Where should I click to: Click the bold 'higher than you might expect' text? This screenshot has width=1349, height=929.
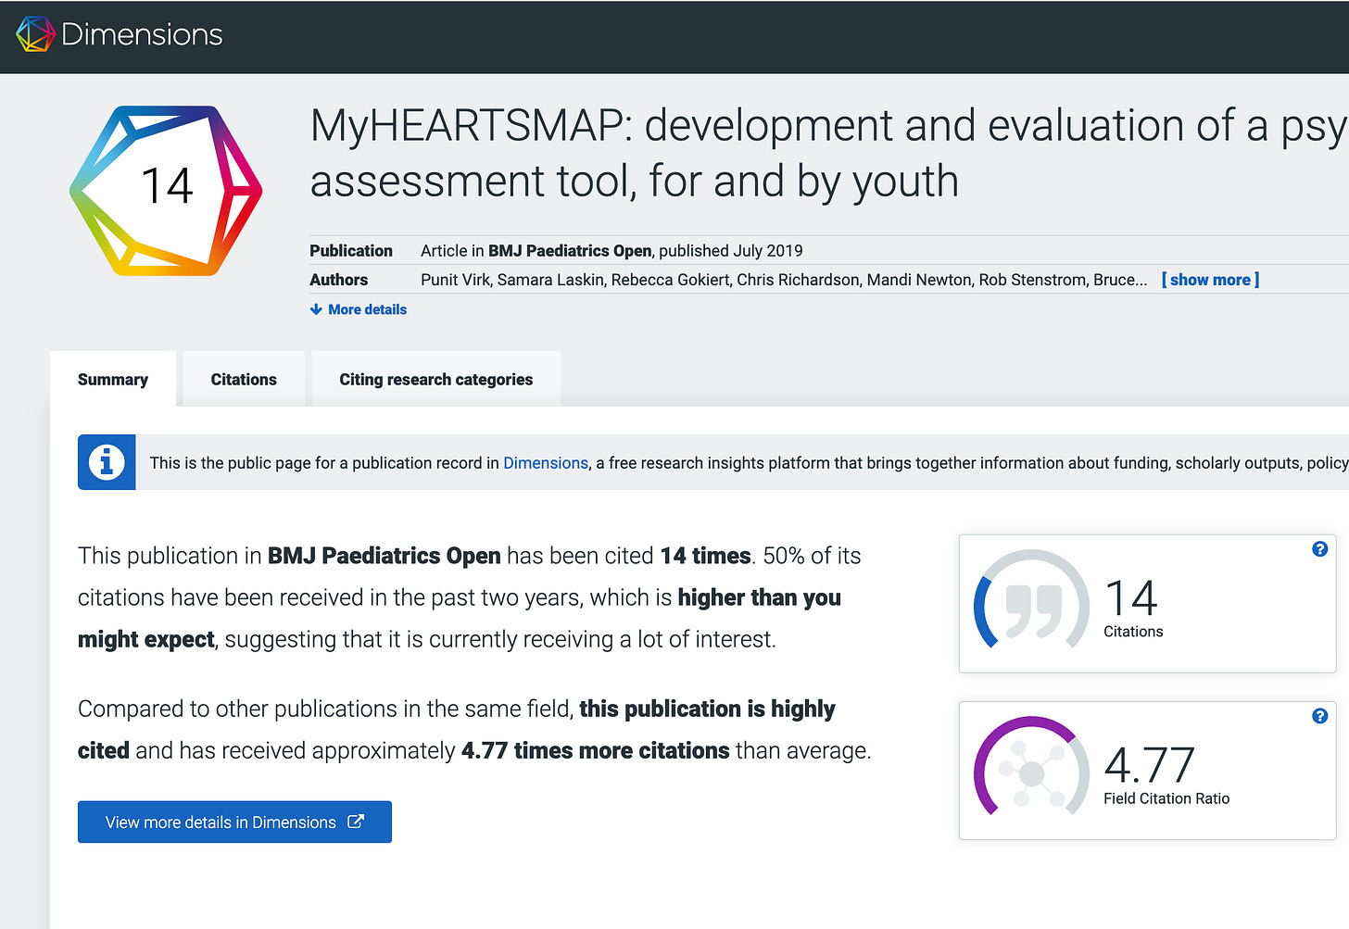click(460, 618)
